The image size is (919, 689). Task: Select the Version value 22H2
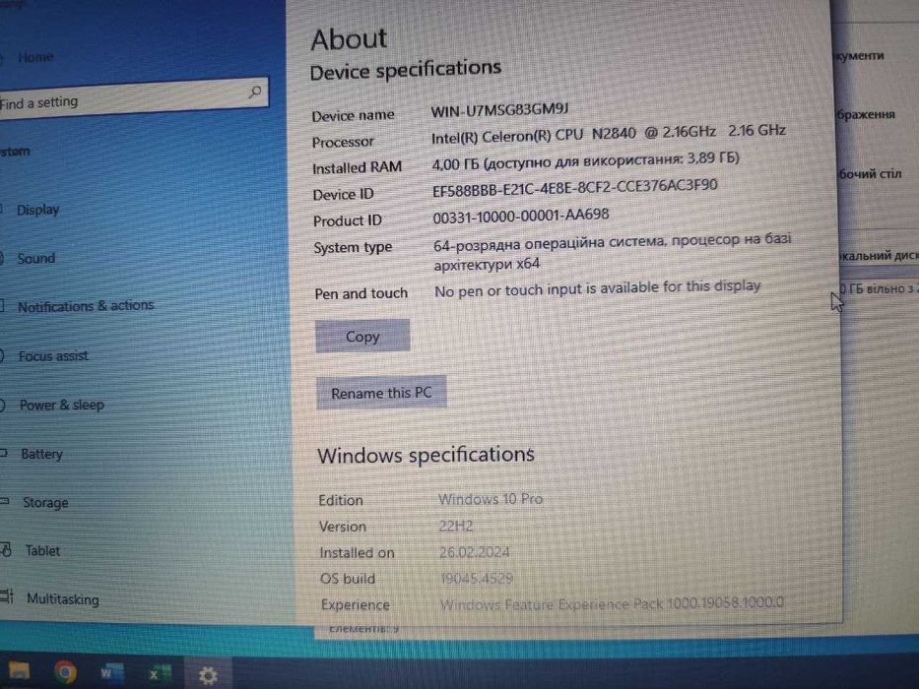455,527
